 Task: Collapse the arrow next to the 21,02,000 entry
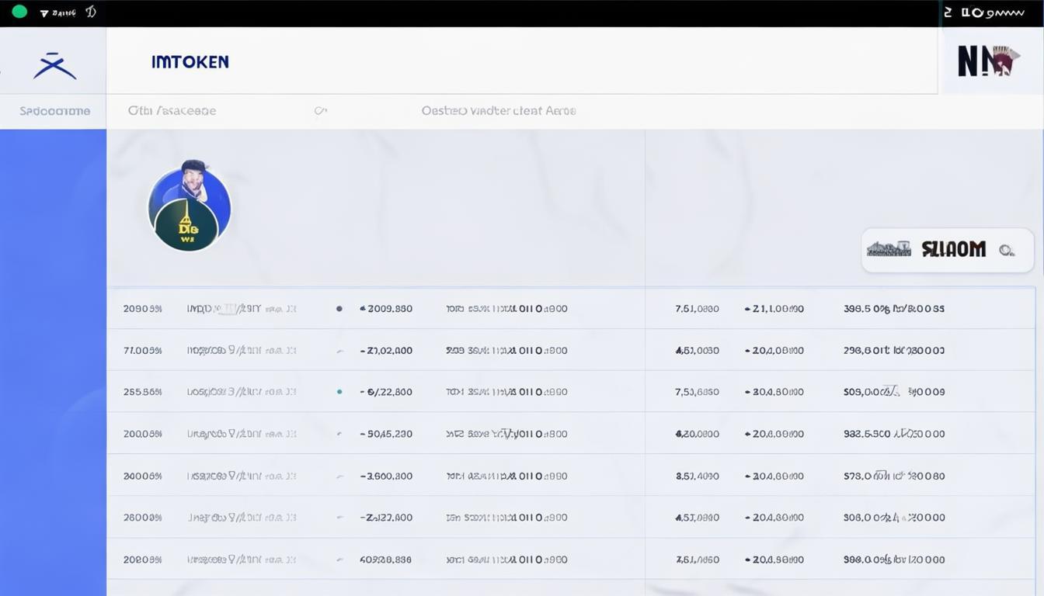[339, 350]
